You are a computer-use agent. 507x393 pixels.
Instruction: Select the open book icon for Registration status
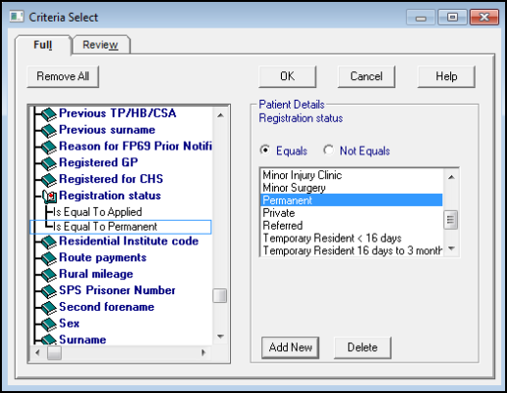coord(50,196)
